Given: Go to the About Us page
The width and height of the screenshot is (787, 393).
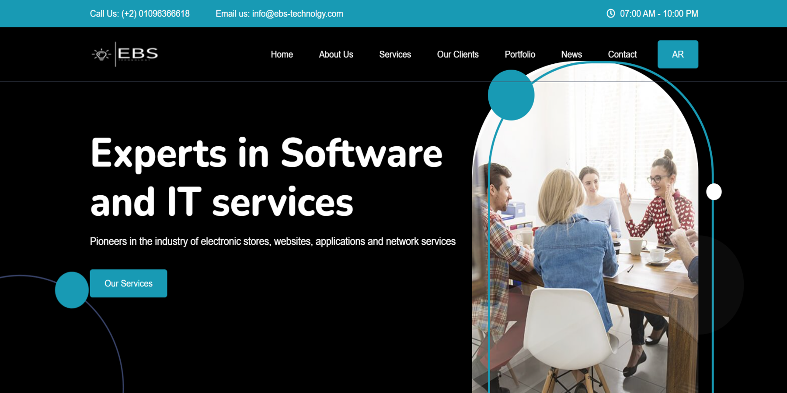Looking at the screenshot, I should click(x=336, y=55).
